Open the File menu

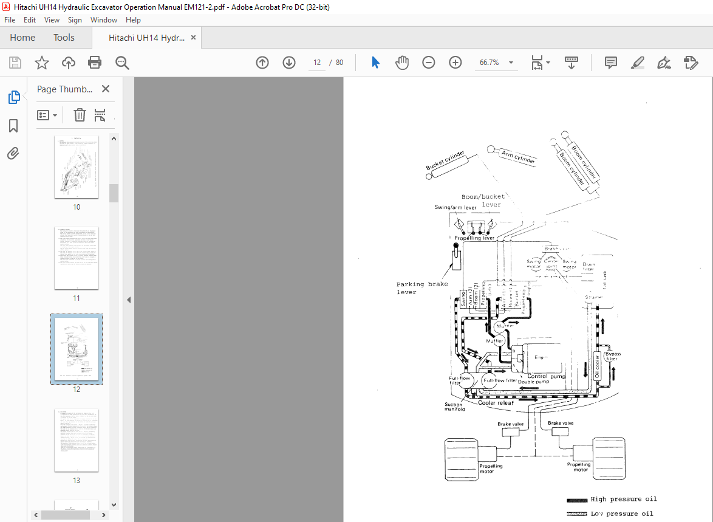pyautogui.click(x=10, y=20)
